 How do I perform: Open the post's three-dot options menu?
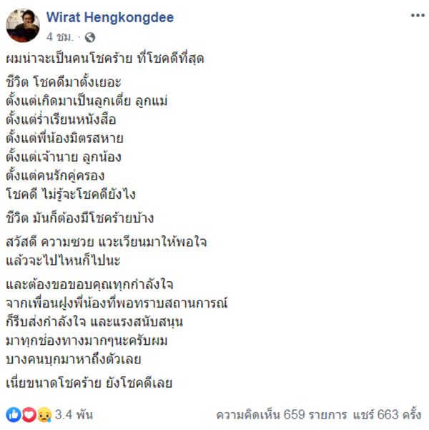point(417,15)
